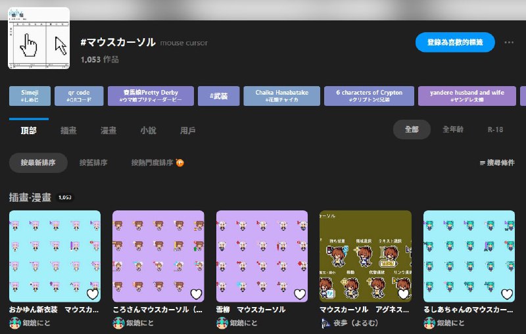Open the 小說 tab
The height and width of the screenshot is (334, 526).
148,130
